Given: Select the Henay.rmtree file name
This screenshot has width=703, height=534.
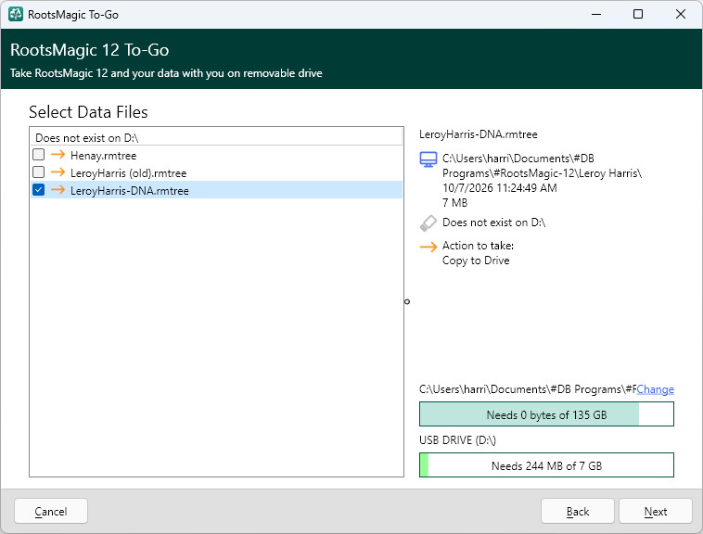Looking at the screenshot, I should pos(103,156).
